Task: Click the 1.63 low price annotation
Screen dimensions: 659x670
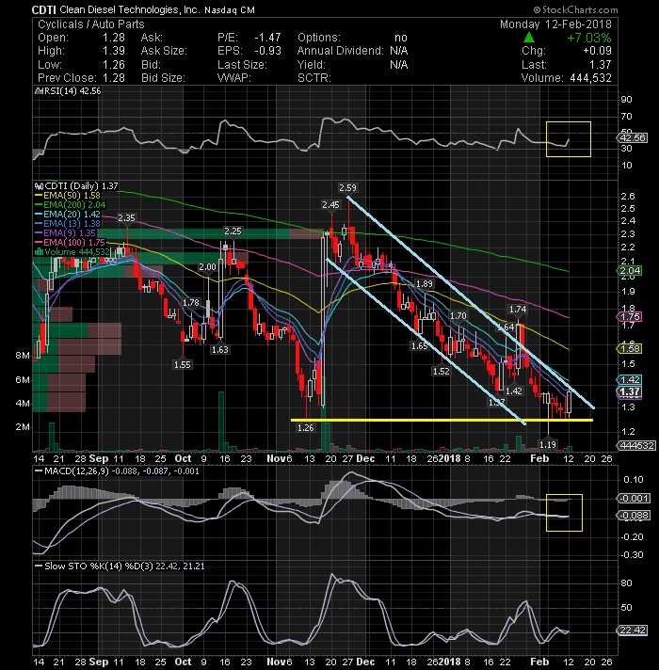Action: 219,349
